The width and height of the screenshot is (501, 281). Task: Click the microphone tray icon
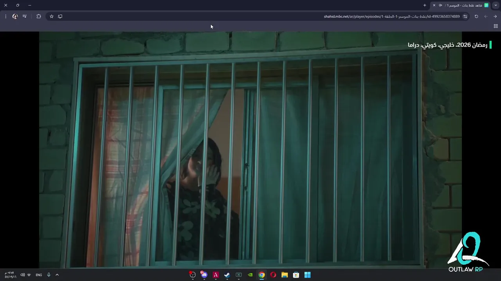click(49, 275)
